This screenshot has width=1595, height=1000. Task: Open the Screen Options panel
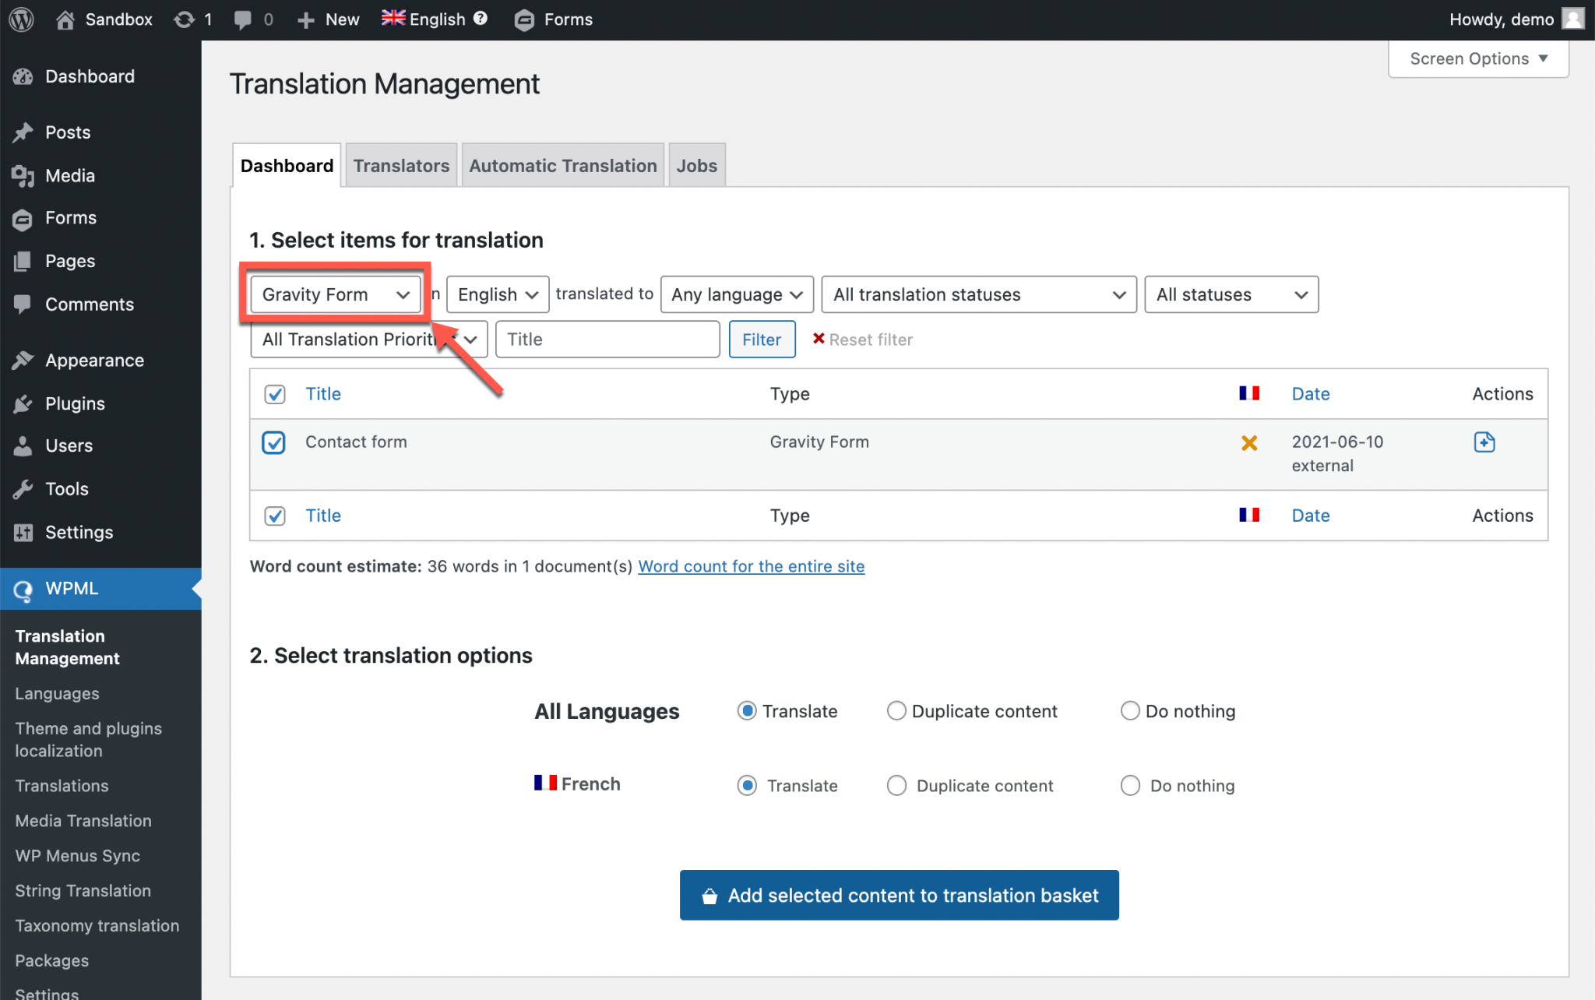(x=1477, y=58)
